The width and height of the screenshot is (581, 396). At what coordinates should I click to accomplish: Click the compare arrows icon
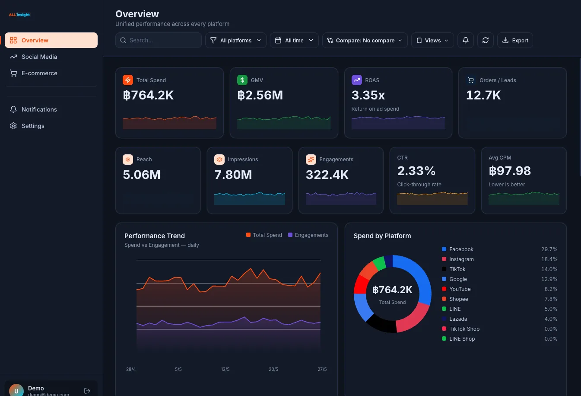330,40
